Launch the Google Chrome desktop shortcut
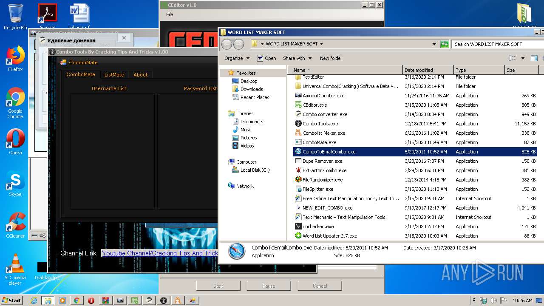544x306 pixels. [15, 103]
